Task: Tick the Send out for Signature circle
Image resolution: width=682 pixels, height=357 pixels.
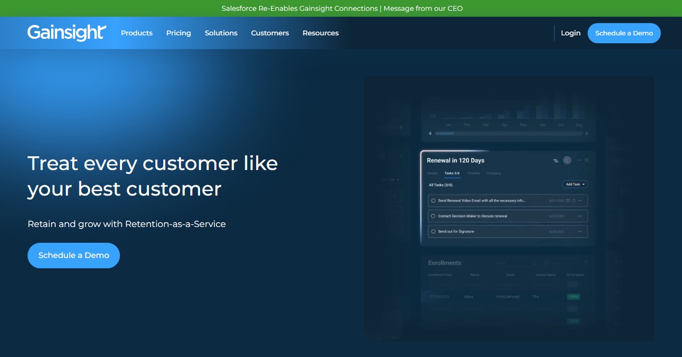Action: coord(433,231)
